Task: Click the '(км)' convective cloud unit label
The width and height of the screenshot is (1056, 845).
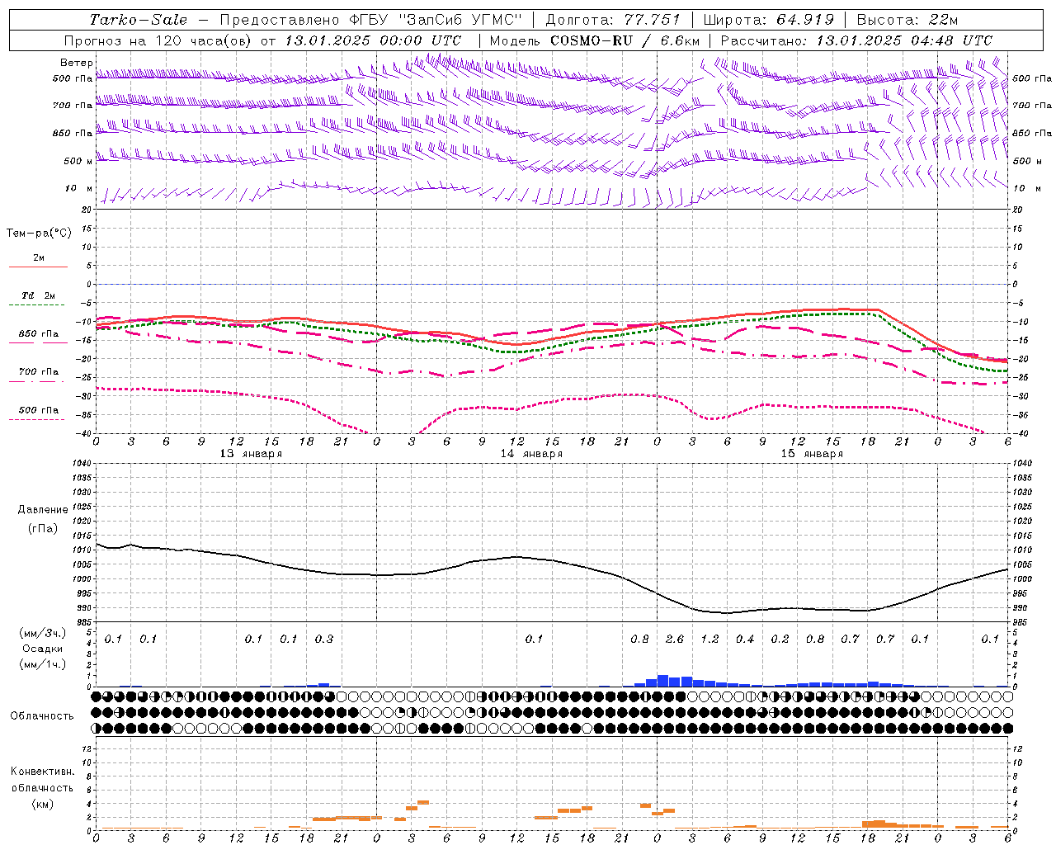Action: click(x=42, y=804)
